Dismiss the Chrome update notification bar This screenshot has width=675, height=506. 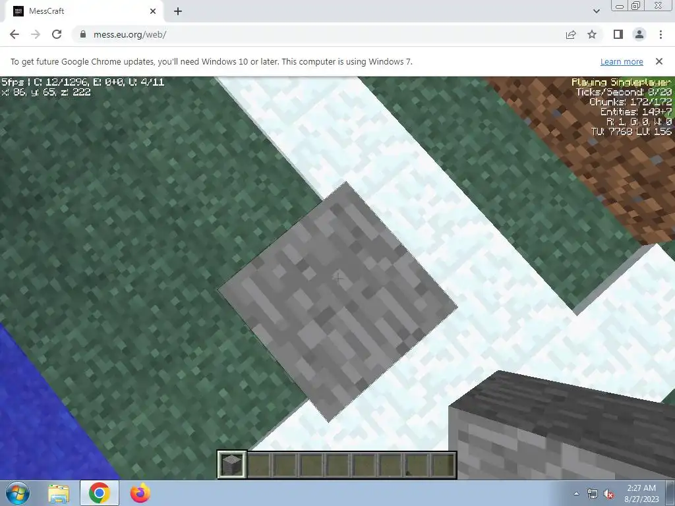pos(659,61)
